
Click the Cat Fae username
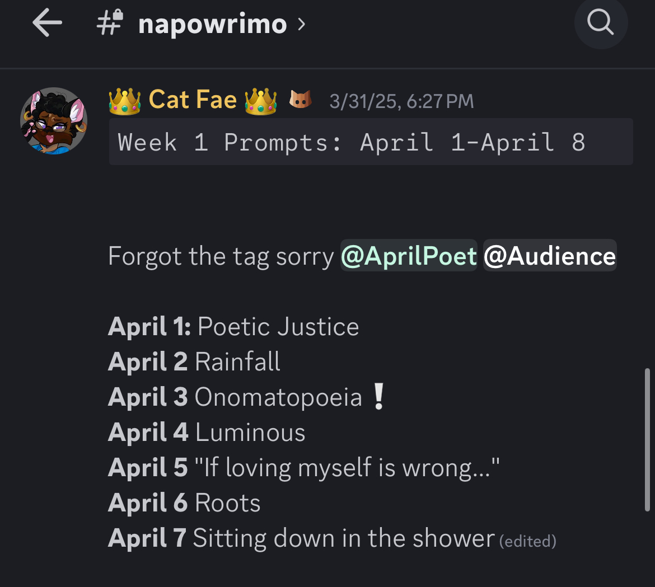tap(193, 100)
